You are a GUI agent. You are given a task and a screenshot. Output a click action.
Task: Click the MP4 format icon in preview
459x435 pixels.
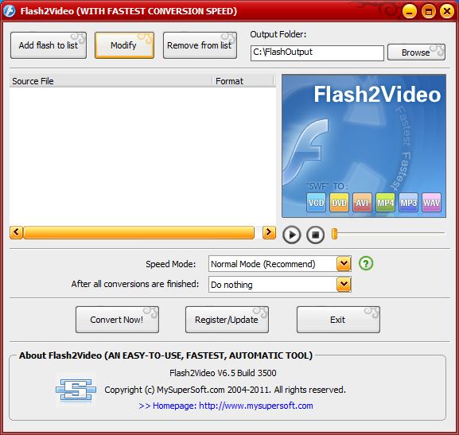coord(385,202)
